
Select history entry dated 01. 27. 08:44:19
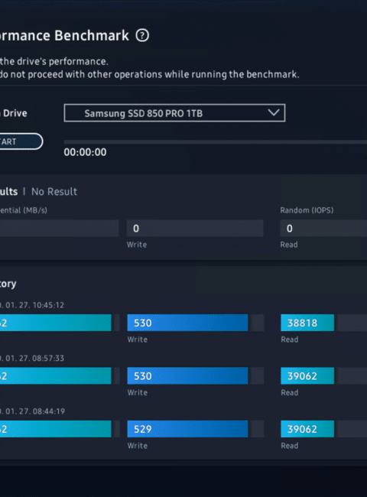pyautogui.click(x=32, y=411)
